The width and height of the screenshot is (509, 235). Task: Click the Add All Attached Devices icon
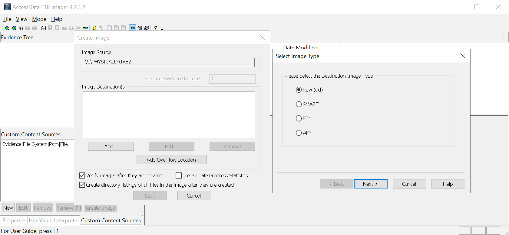(14, 28)
